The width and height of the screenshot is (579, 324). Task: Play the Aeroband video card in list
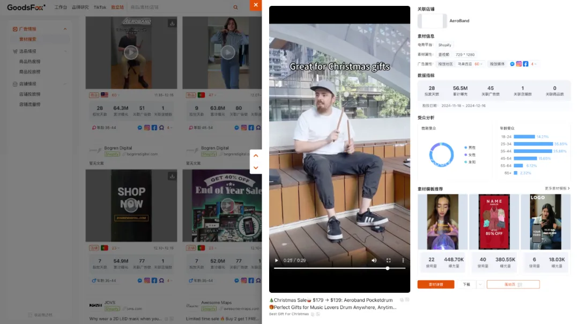coord(131,52)
